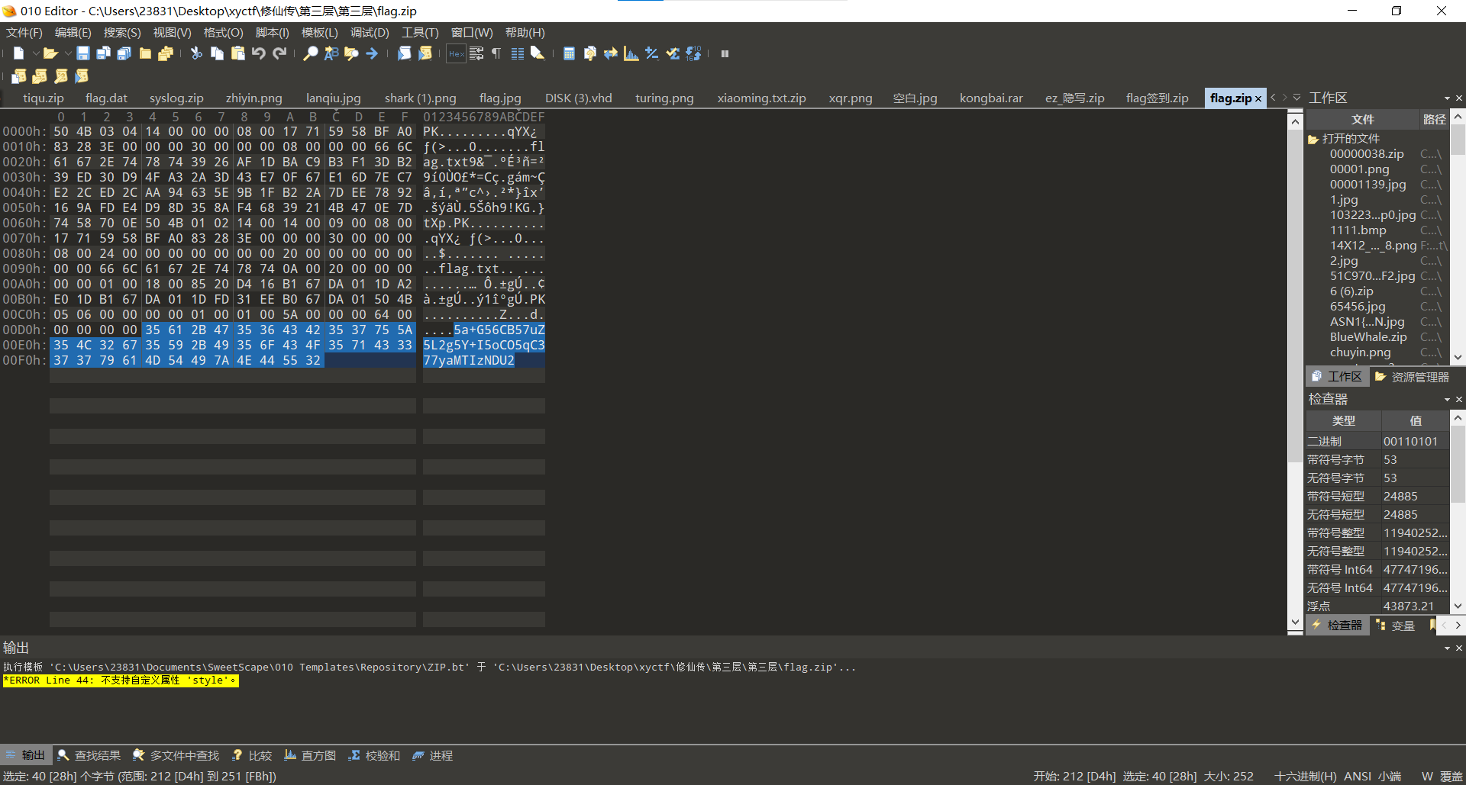Open the 模板(L) menu

tap(319, 33)
